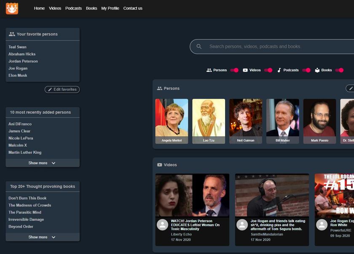The width and height of the screenshot is (354, 254).
Task: Turn off the Books filter switch
Action: coord(339,70)
